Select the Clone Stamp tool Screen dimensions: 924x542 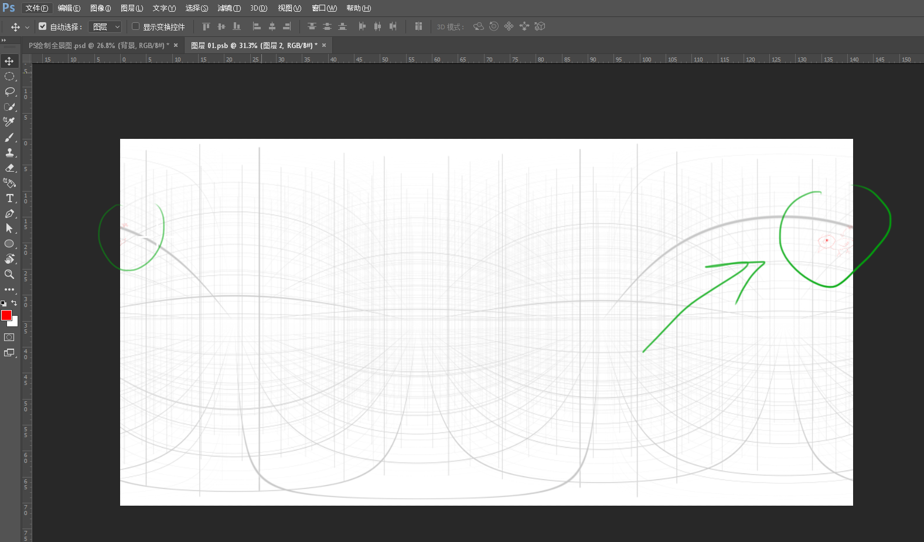click(x=9, y=152)
